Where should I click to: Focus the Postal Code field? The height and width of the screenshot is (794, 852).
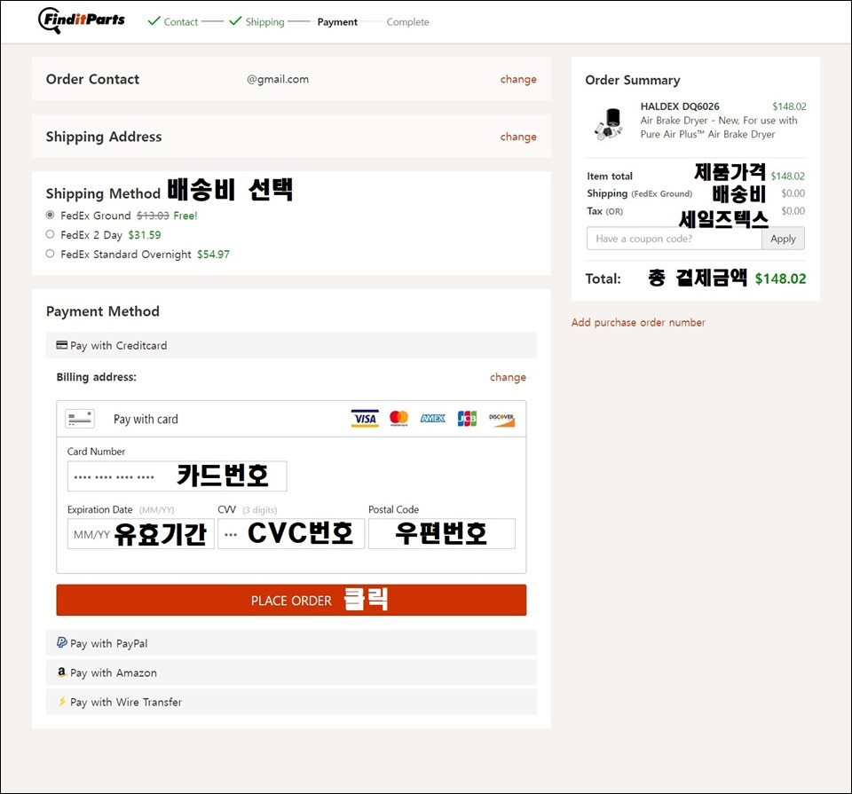442,534
